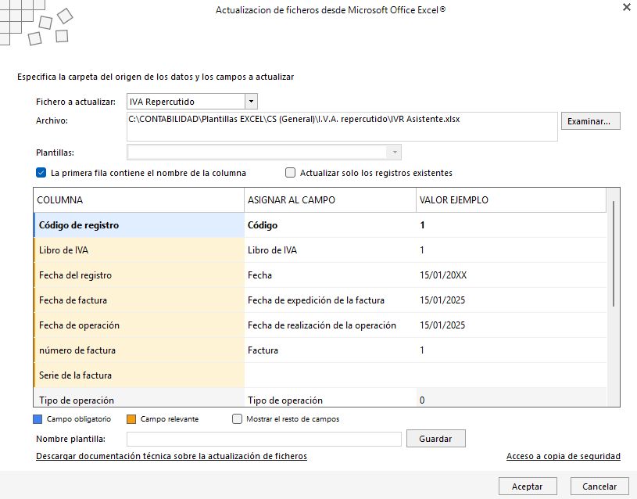Open 'Acceso a copia de seguridad' link
The image size is (637, 499).
tap(563, 456)
